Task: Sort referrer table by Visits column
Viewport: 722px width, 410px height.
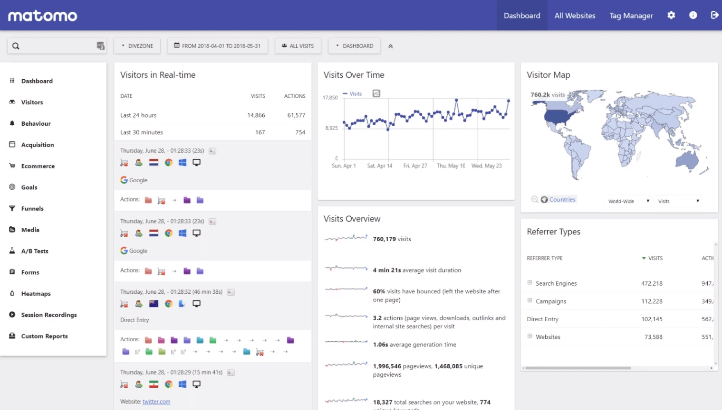Action: [x=655, y=258]
